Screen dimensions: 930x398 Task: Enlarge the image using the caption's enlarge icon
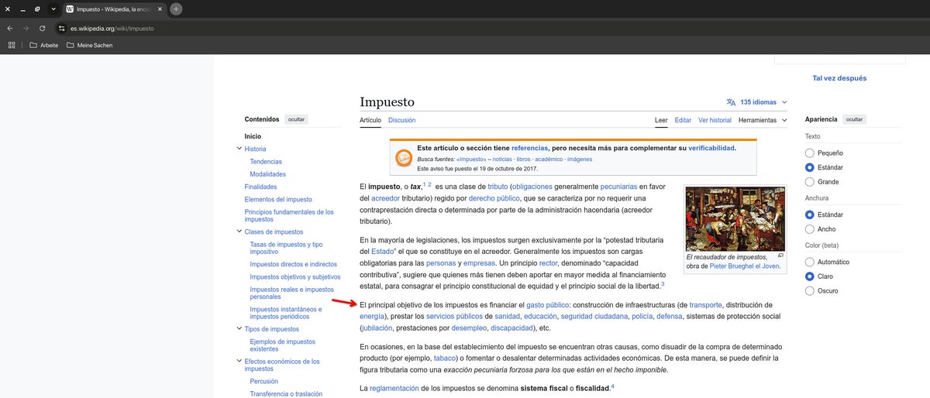pyautogui.click(x=780, y=256)
